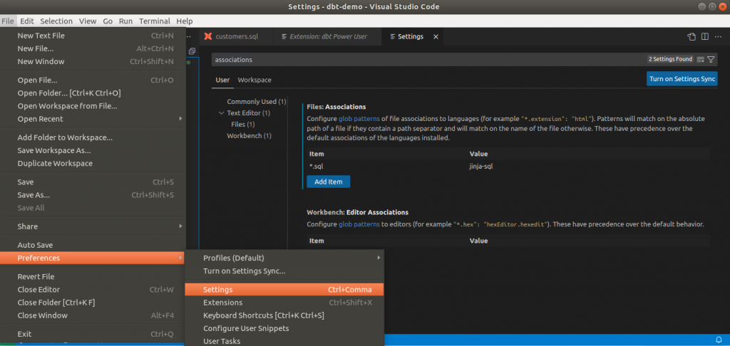Choose Duplicate Workspace
The height and width of the screenshot is (346, 730).
(93, 163)
